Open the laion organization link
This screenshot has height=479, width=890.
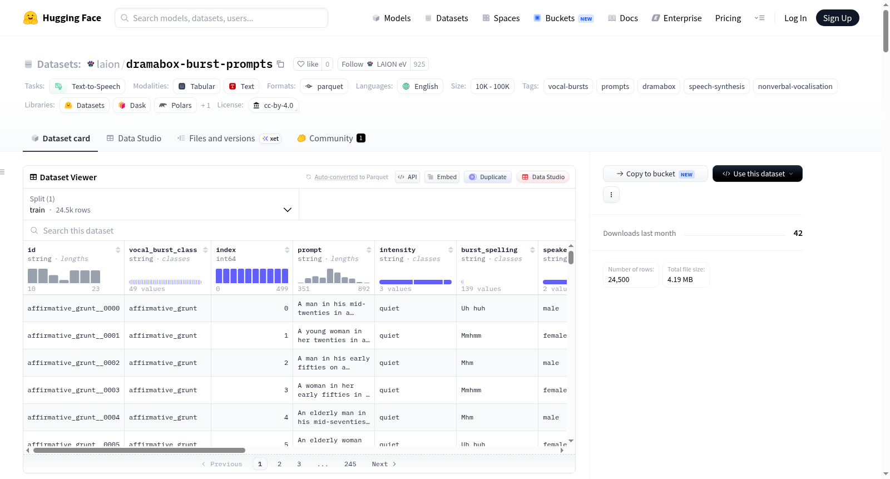point(108,64)
